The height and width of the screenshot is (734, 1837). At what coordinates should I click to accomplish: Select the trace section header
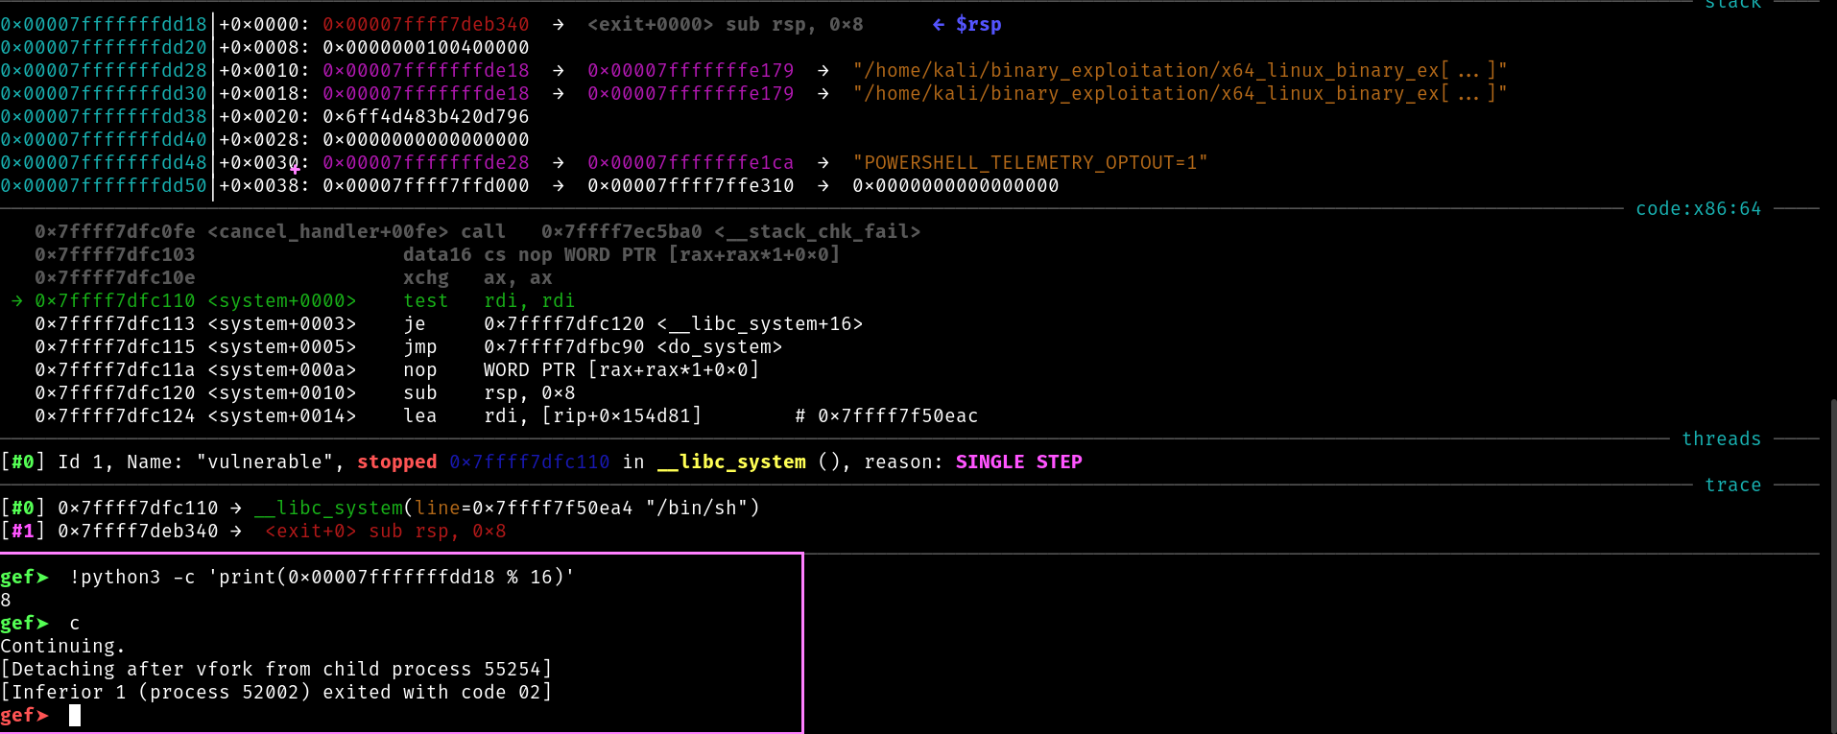click(1732, 485)
